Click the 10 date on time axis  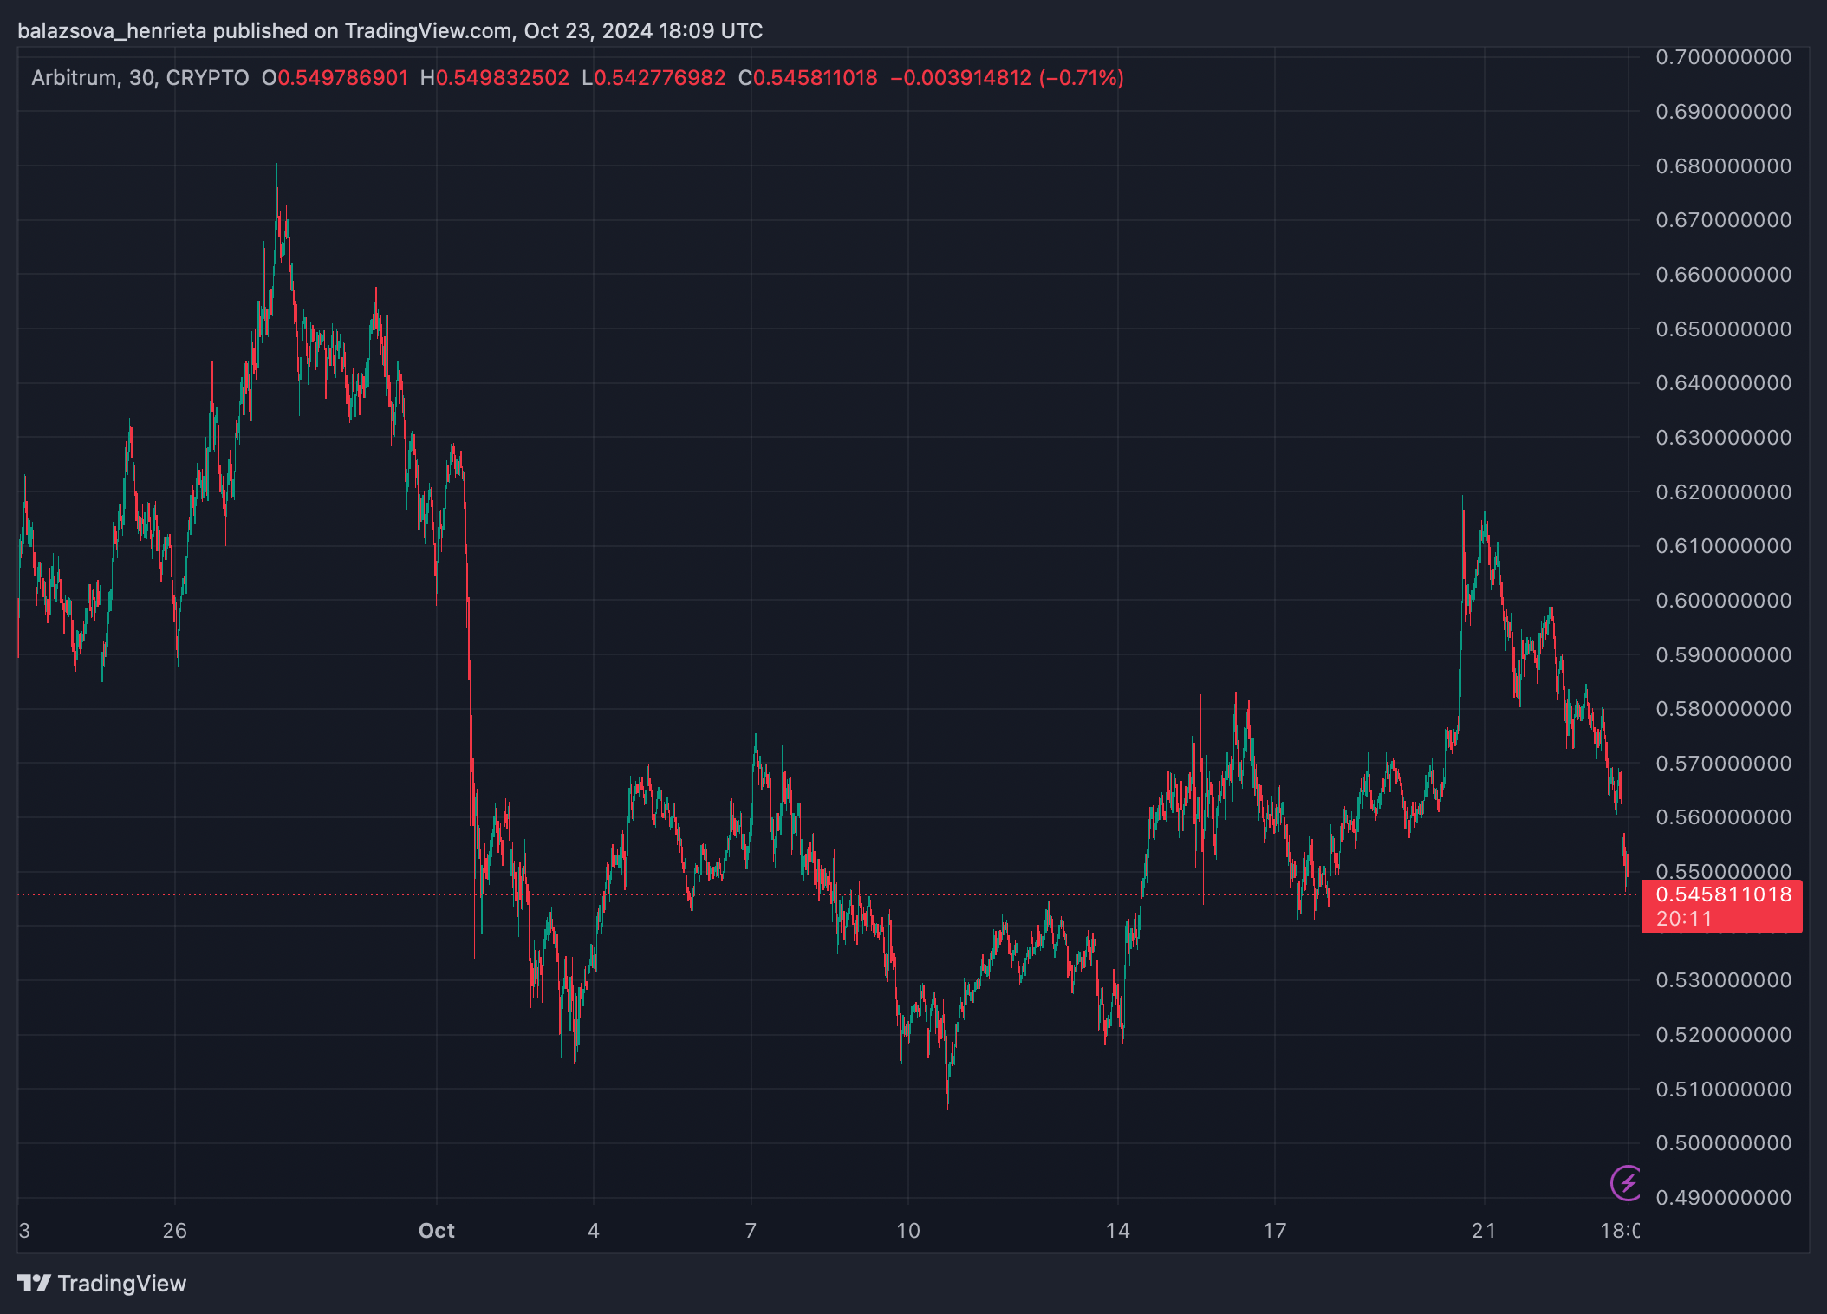click(908, 1231)
